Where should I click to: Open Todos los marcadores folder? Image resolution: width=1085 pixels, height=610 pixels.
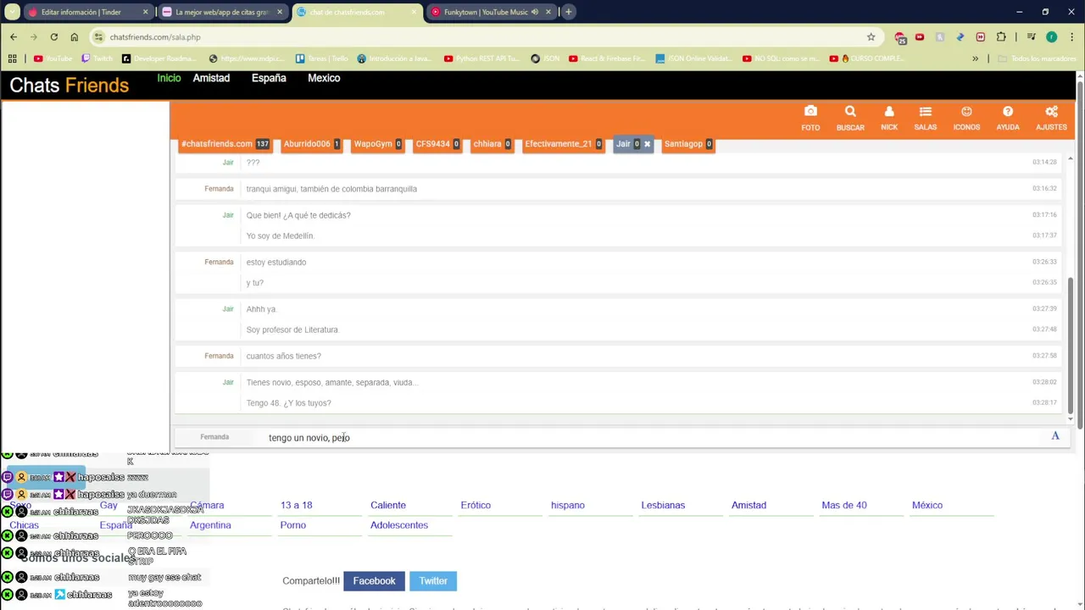[x=1038, y=58]
